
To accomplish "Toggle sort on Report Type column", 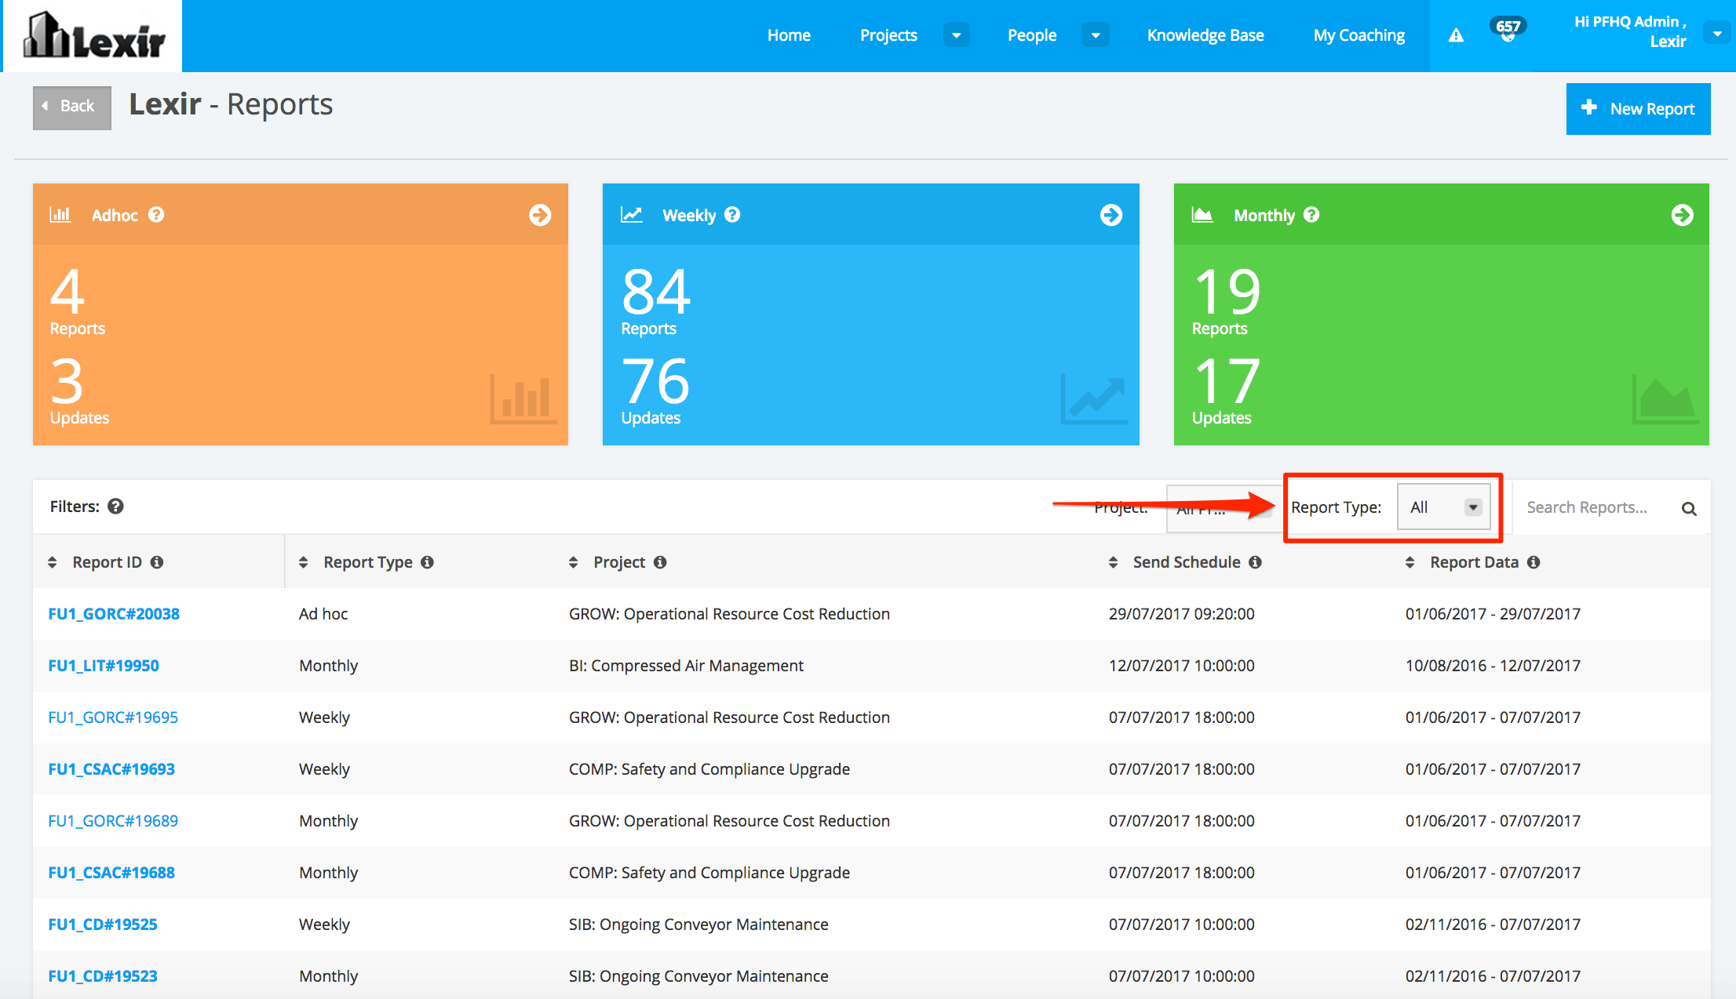I will (304, 562).
